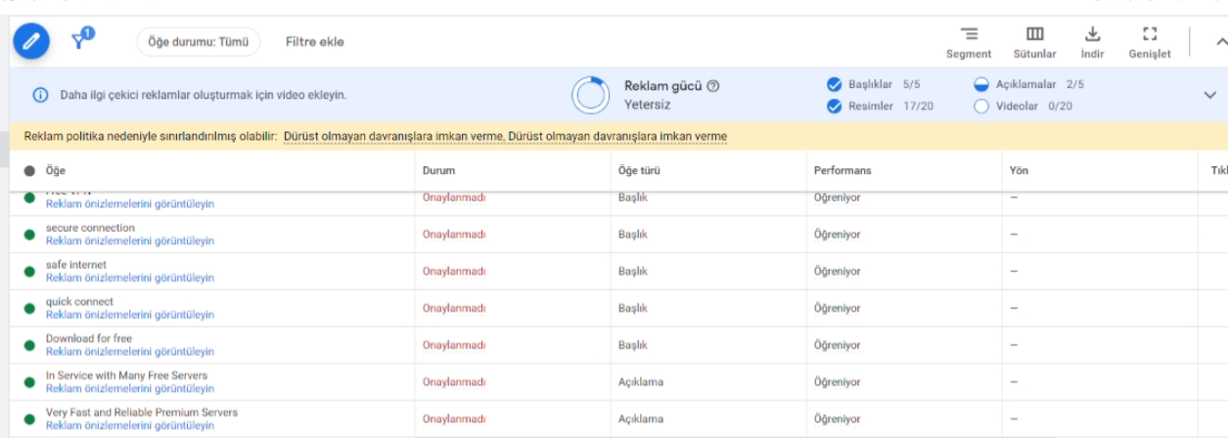This screenshot has height=438, width=1228.
Task: Open the Segment tool
Action: tap(969, 42)
